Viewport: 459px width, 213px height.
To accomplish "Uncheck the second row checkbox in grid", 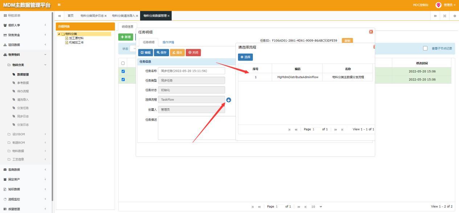I will pos(123,79).
